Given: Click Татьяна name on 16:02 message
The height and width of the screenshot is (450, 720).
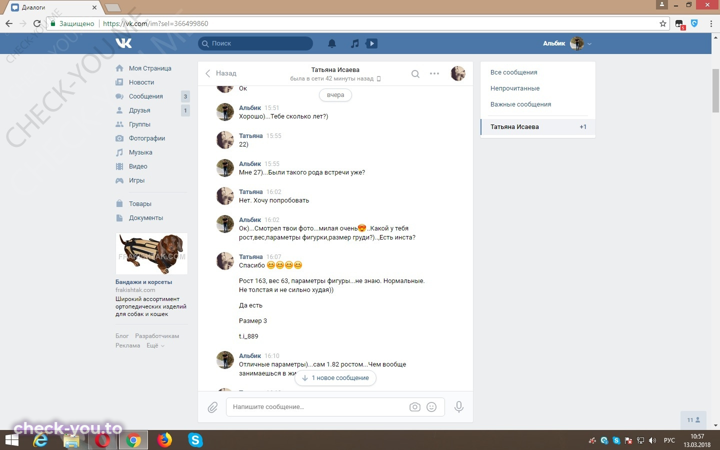Looking at the screenshot, I should (250, 192).
